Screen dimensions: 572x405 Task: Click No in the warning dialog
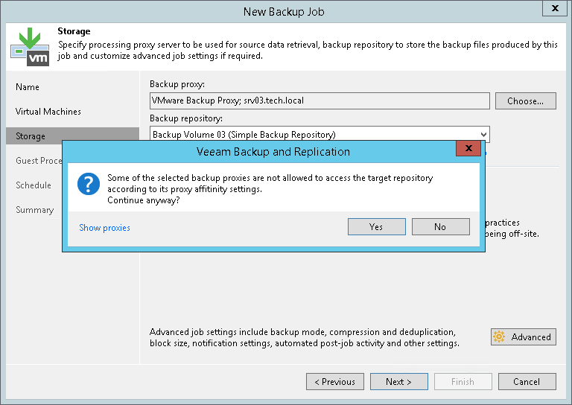(440, 227)
